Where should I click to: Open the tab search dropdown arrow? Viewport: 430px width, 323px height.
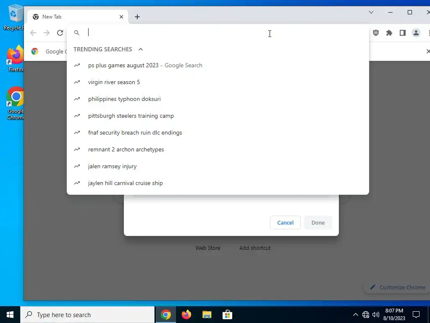tap(371, 12)
